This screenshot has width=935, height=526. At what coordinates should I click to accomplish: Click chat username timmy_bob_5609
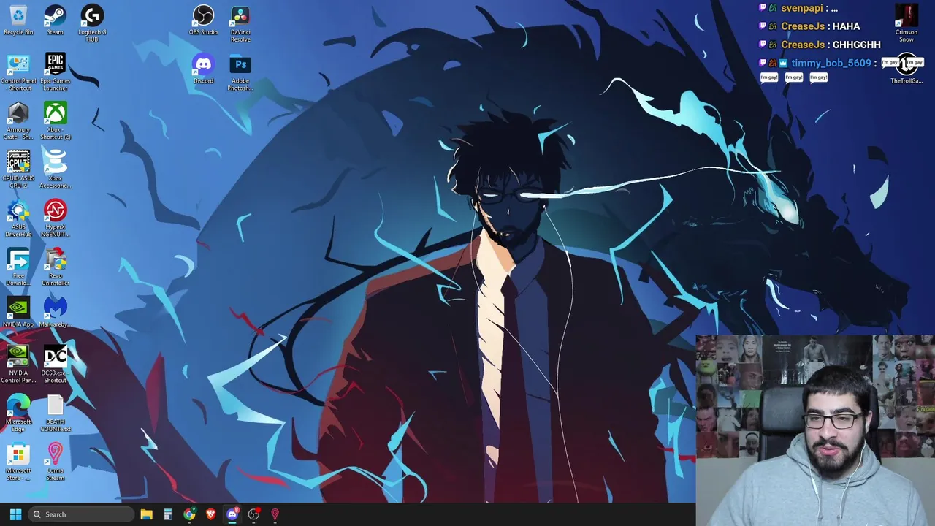831,64
